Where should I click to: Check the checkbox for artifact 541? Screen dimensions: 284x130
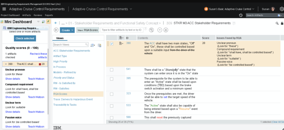111,70
